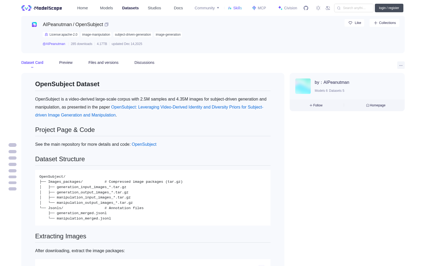426x266 pixels.
Task: Click the image-manipulation tag
Action: 96,35
